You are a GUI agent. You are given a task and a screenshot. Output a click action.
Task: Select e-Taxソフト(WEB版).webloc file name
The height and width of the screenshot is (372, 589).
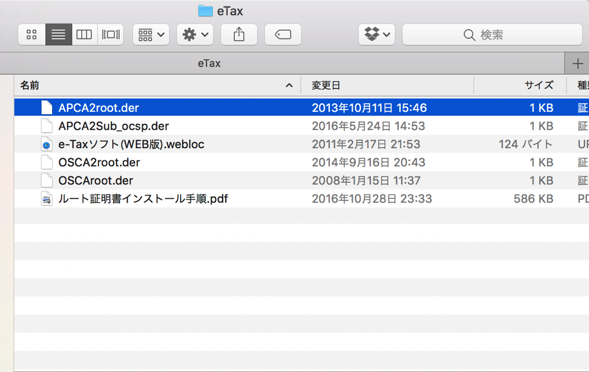[131, 144]
